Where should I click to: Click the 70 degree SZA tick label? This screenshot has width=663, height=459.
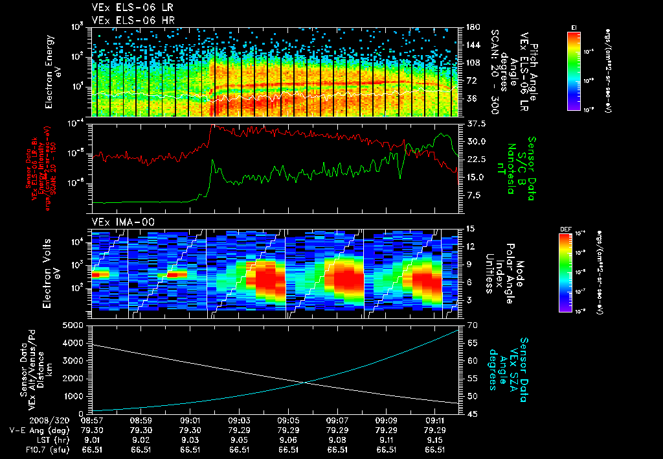pos(473,325)
